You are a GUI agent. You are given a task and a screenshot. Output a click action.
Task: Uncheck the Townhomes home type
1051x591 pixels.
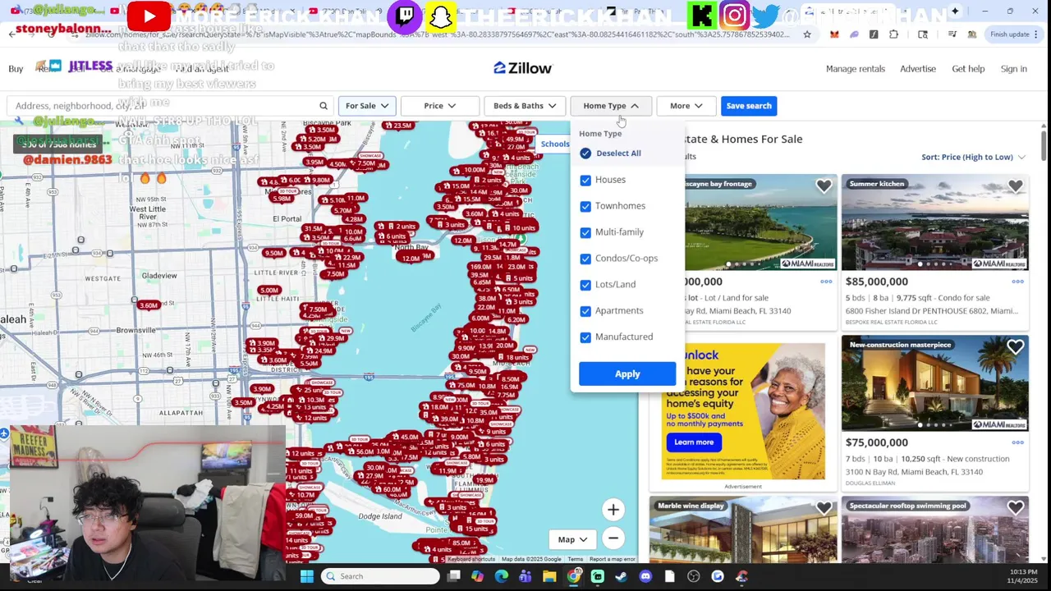pos(585,206)
